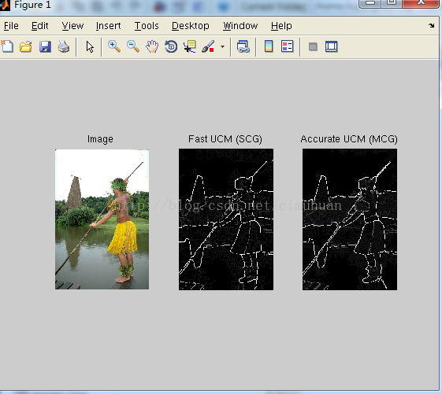Open the View menu
Image resolution: width=442 pixels, height=394 pixels.
point(72,26)
